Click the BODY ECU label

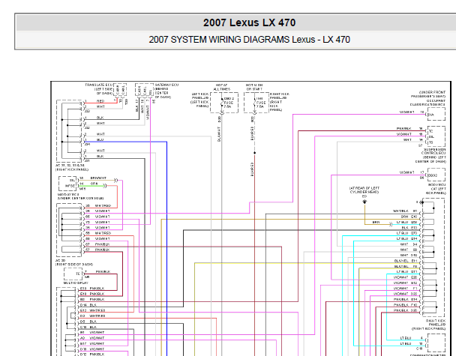tap(436, 185)
